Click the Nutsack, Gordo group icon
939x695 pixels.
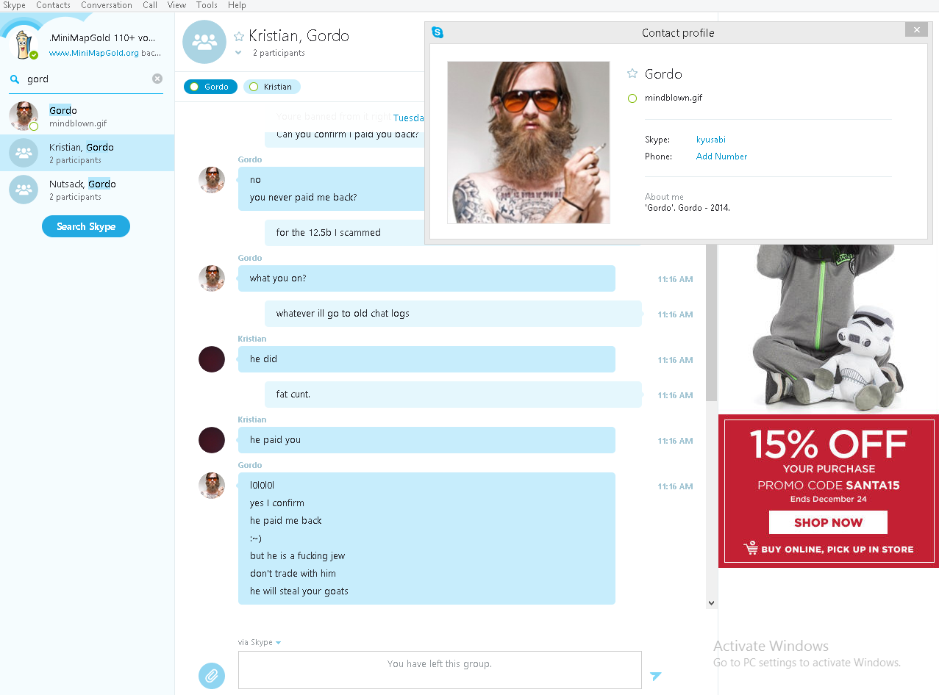coord(24,190)
